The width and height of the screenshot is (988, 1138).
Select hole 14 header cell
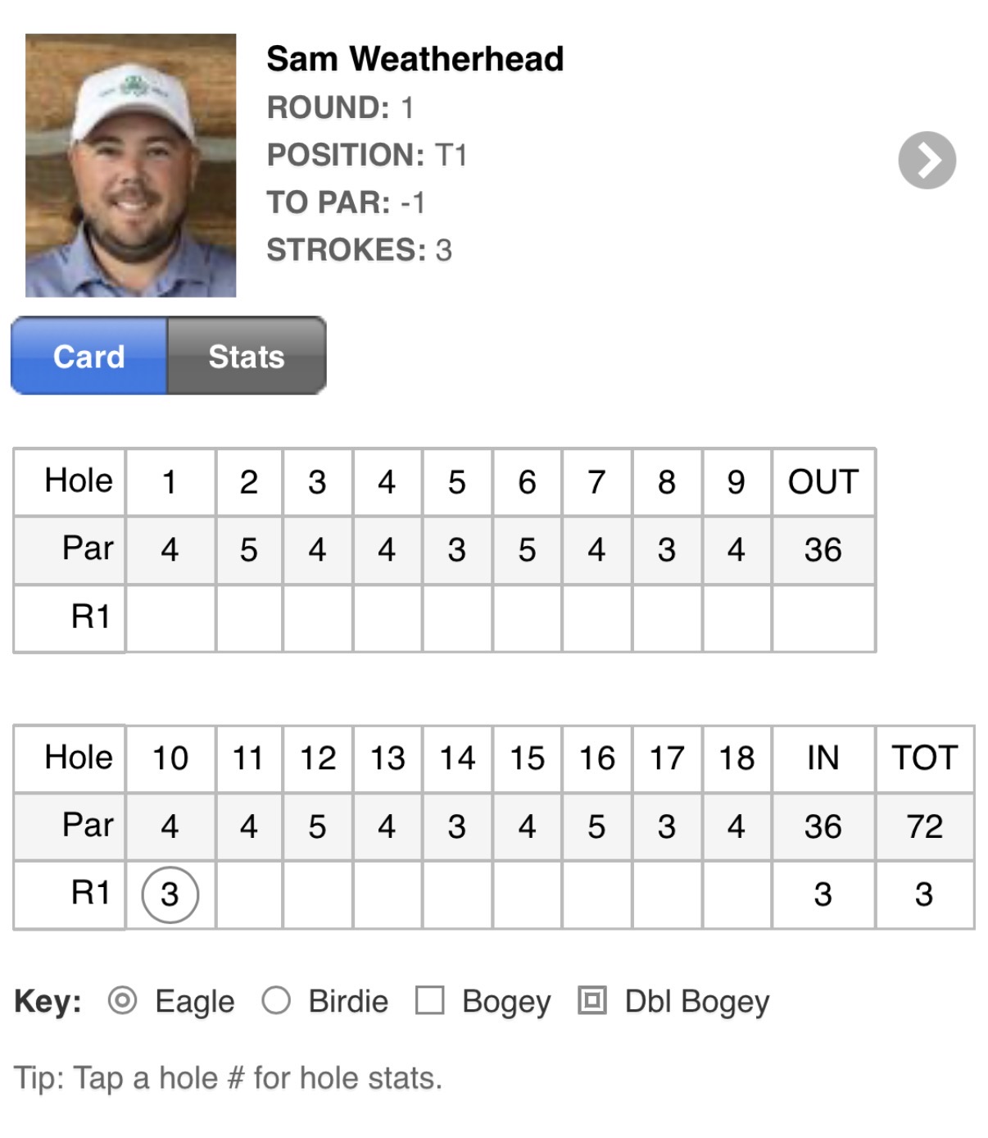[457, 758]
